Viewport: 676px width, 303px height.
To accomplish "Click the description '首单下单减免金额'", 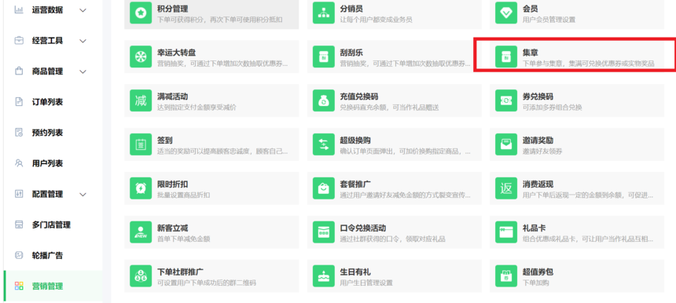I will click(x=184, y=239).
